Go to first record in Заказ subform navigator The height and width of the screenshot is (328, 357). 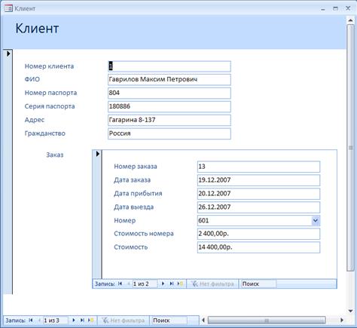[x=121, y=284]
